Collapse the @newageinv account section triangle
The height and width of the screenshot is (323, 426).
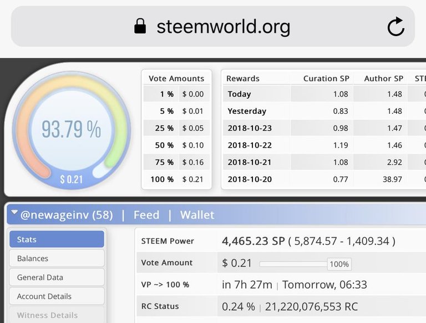[x=14, y=213]
